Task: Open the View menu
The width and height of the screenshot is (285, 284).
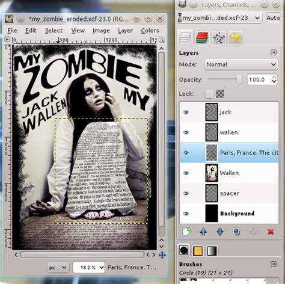Action: [x=78, y=31]
